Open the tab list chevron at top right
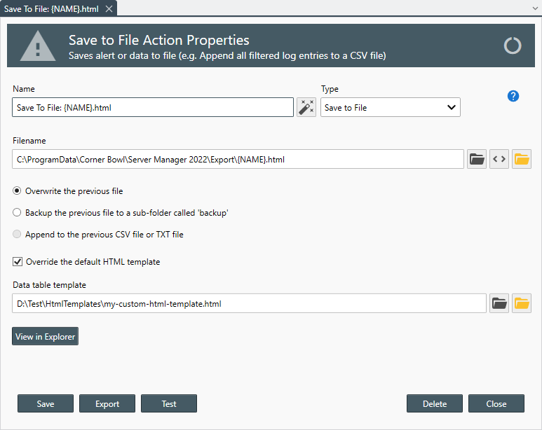Viewport: 542px width, 430px height. tap(535, 8)
